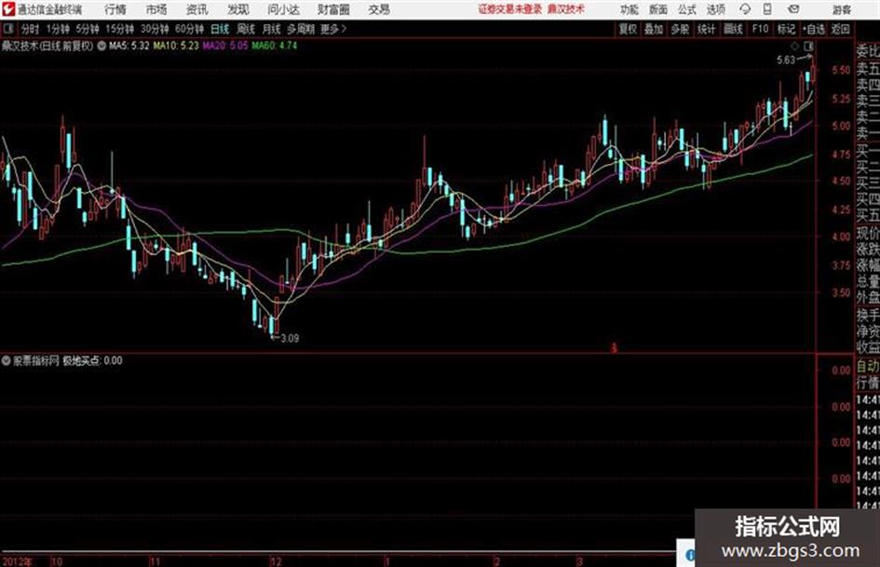Click the MA5: 5.32 indicator value
The width and height of the screenshot is (880, 567).
point(129,46)
